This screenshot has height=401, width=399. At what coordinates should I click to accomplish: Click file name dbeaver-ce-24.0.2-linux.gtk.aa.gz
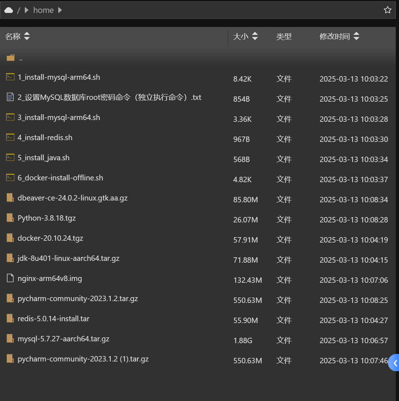pos(73,198)
